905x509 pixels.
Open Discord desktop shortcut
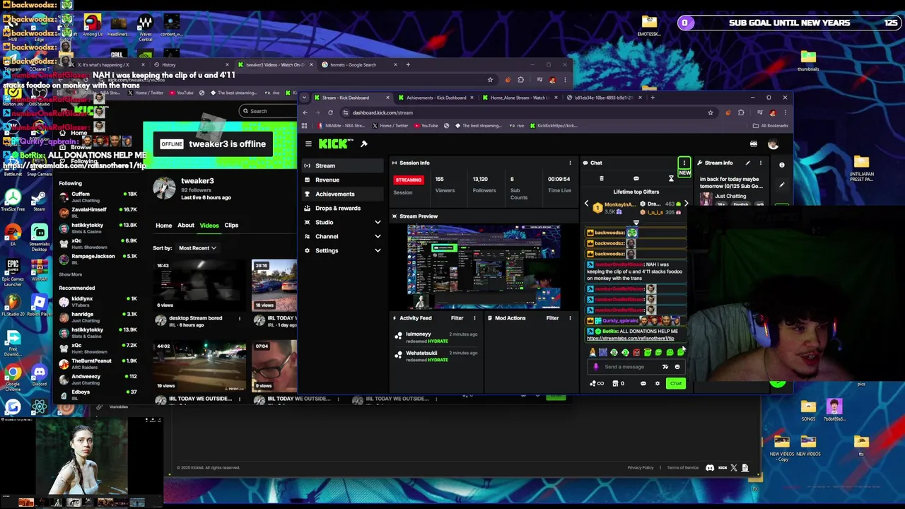40,374
